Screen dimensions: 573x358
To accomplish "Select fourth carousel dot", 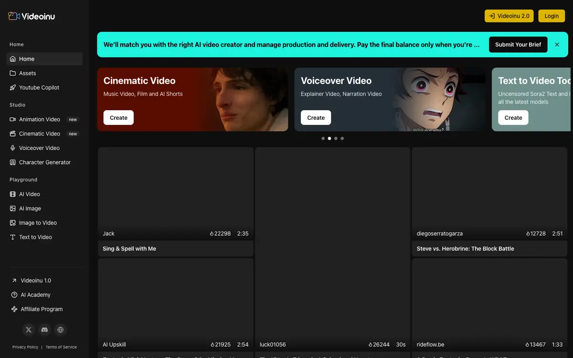I will 342,138.
